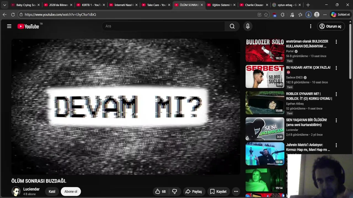Add this page to favorites star
Viewport: 353px width, 198px height.
click(x=266, y=15)
